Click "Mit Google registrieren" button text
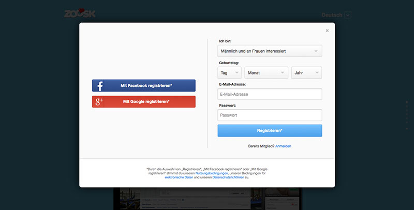The image size is (414, 210). click(x=146, y=102)
